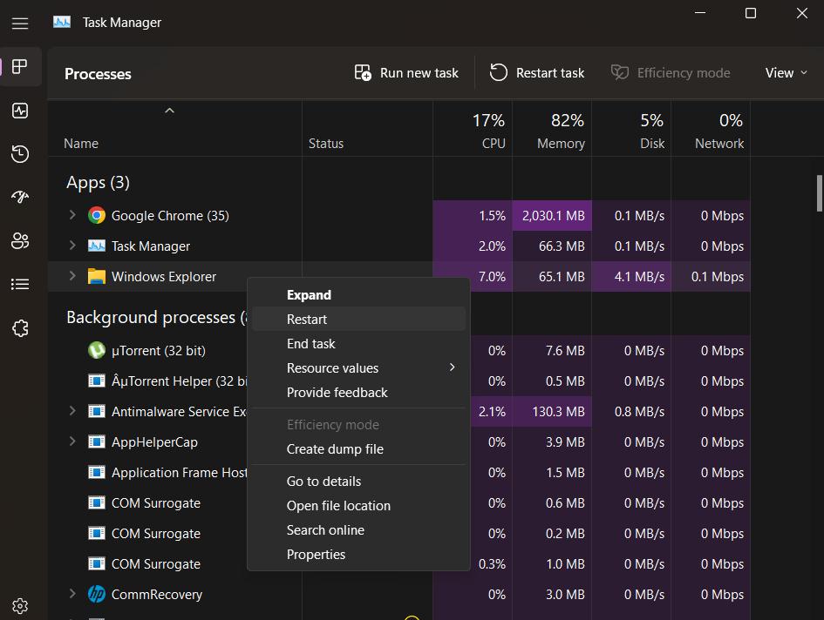Viewport: 824px width, 620px height.
Task: Open the Details page list icon
Action: [x=20, y=285]
